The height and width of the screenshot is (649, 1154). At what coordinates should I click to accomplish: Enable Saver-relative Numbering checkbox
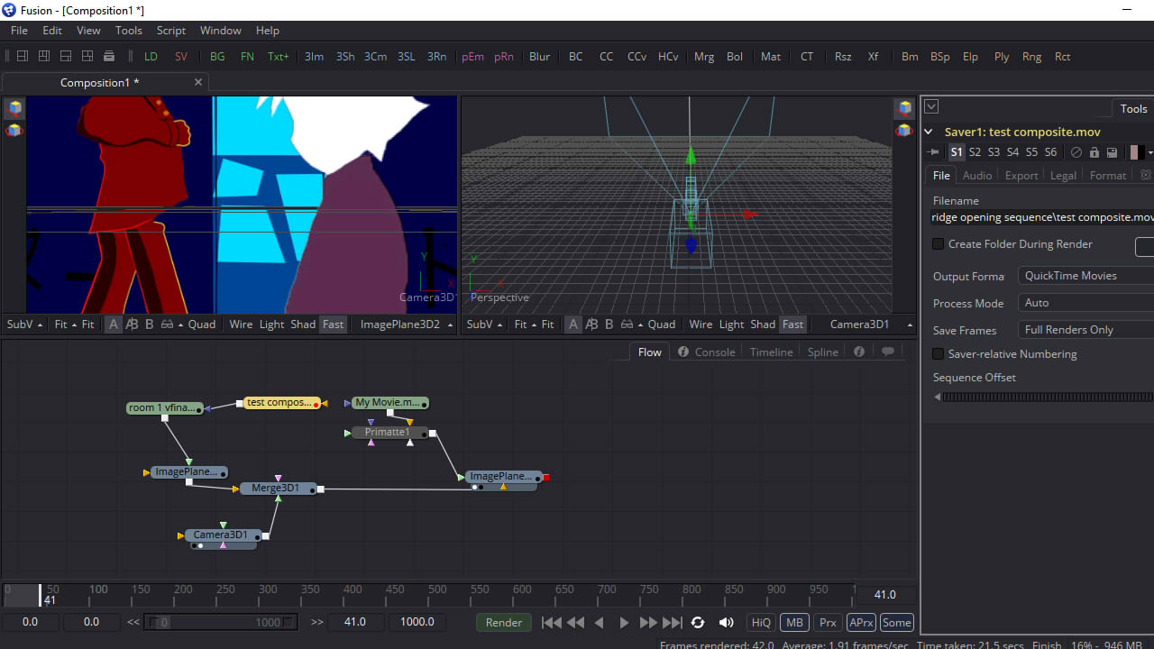coord(939,354)
